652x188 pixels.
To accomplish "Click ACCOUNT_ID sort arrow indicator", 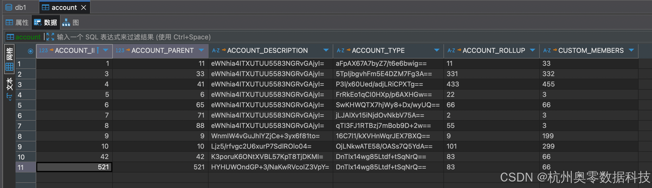I will click(98, 50).
